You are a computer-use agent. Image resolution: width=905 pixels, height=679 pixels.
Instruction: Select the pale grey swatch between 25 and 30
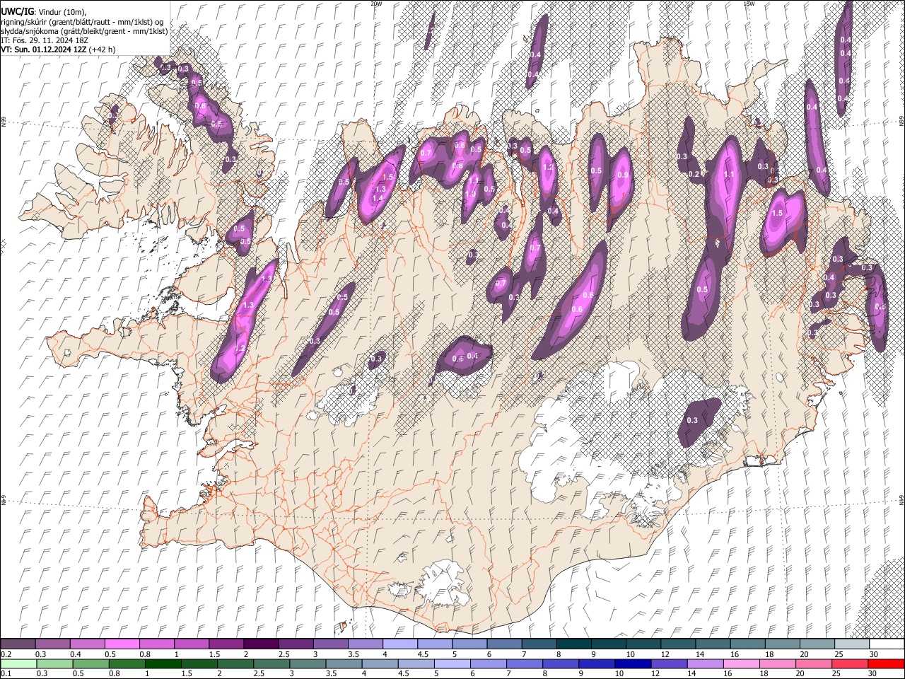[851, 644]
